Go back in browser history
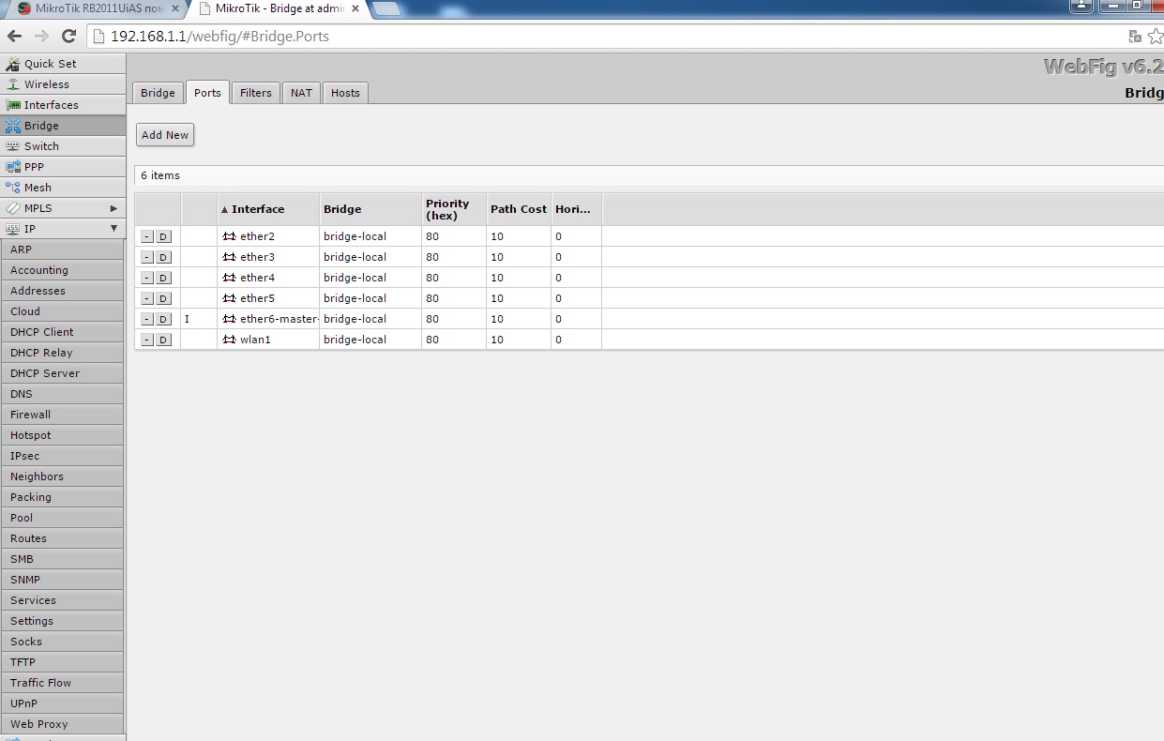1164x741 pixels. point(14,37)
